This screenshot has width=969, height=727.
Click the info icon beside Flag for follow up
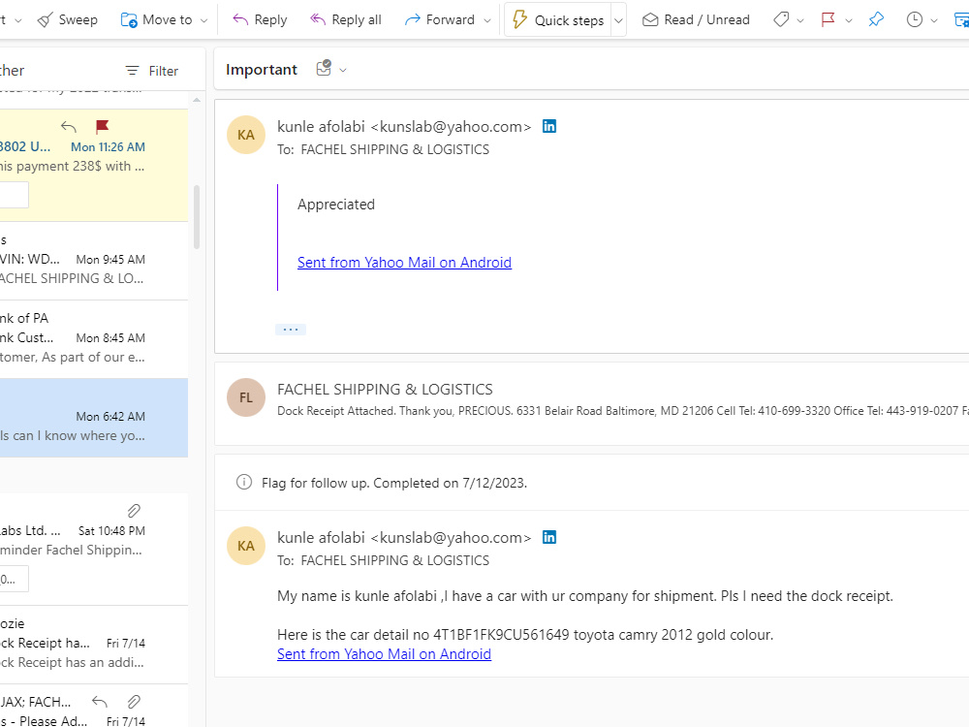pyautogui.click(x=244, y=482)
